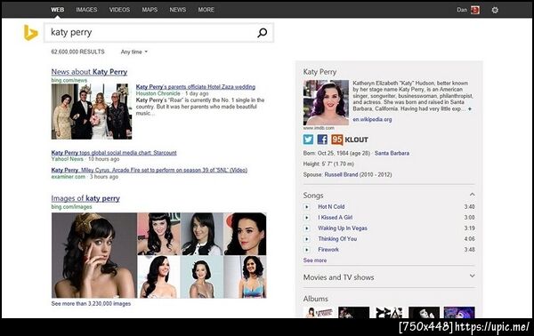Viewport: 534px width, 336px height.
Task: Open the SNL season 39 article
Action: pyautogui.click(x=150, y=170)
